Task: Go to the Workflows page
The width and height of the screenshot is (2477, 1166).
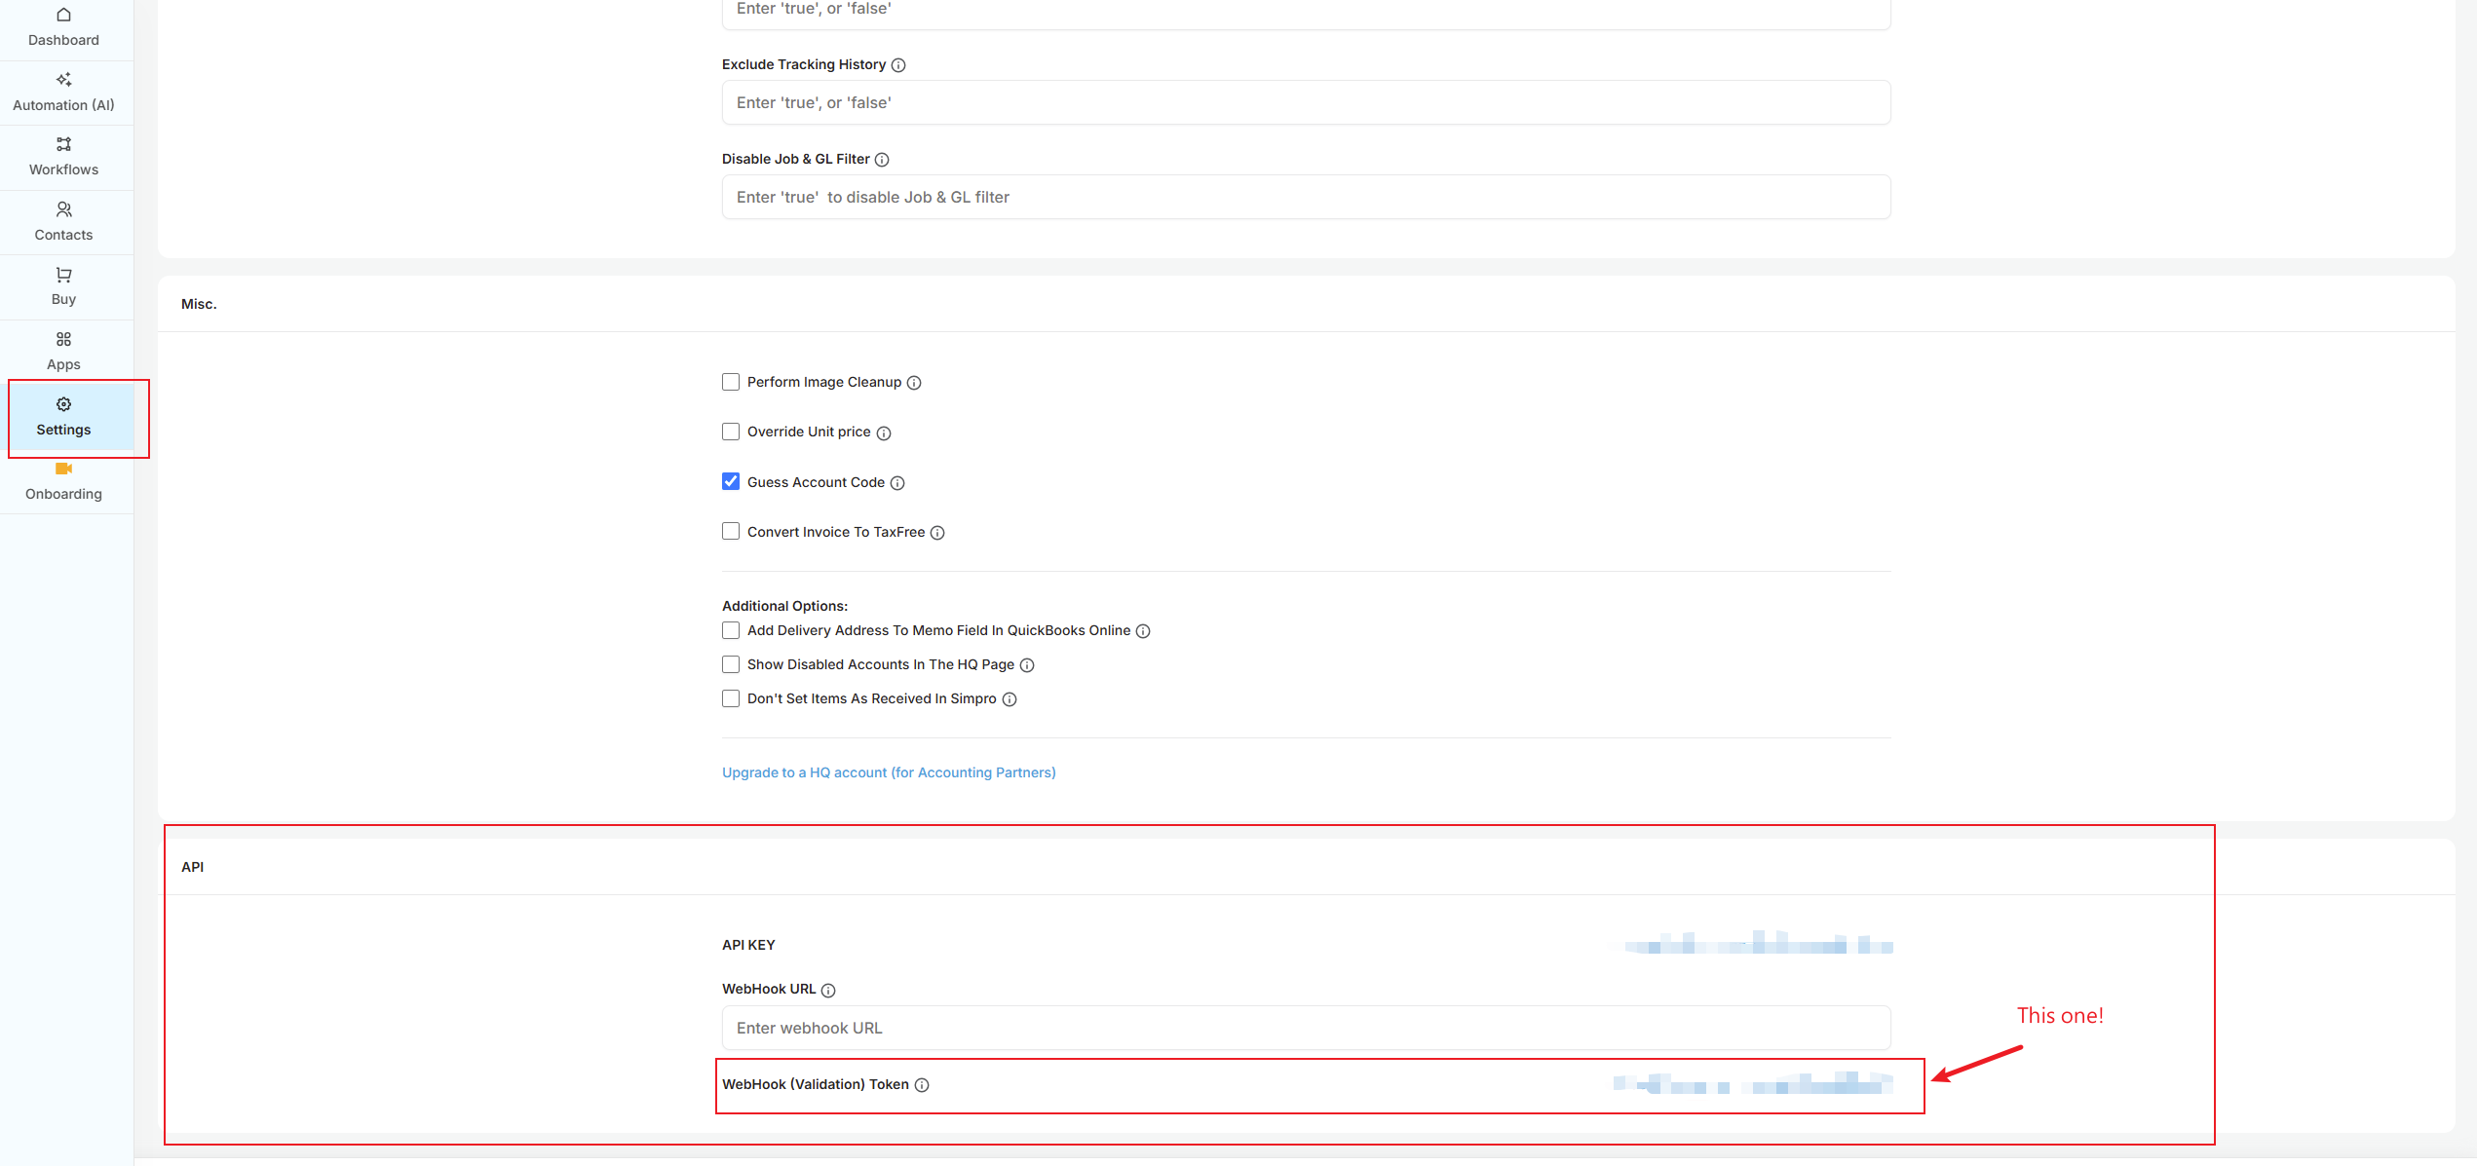Action: [x=63, y=156]
